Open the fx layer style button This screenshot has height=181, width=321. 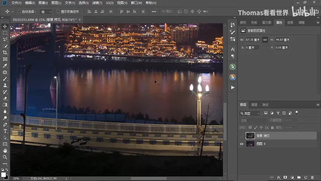(x=279, y=177)
